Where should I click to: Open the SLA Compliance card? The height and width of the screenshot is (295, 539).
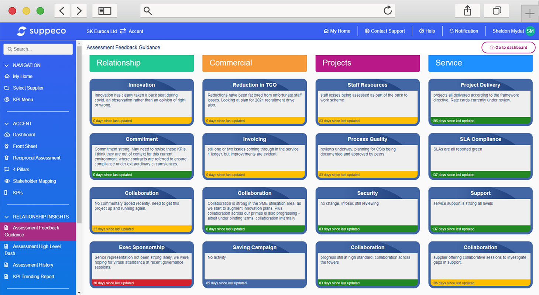[481, 156]
